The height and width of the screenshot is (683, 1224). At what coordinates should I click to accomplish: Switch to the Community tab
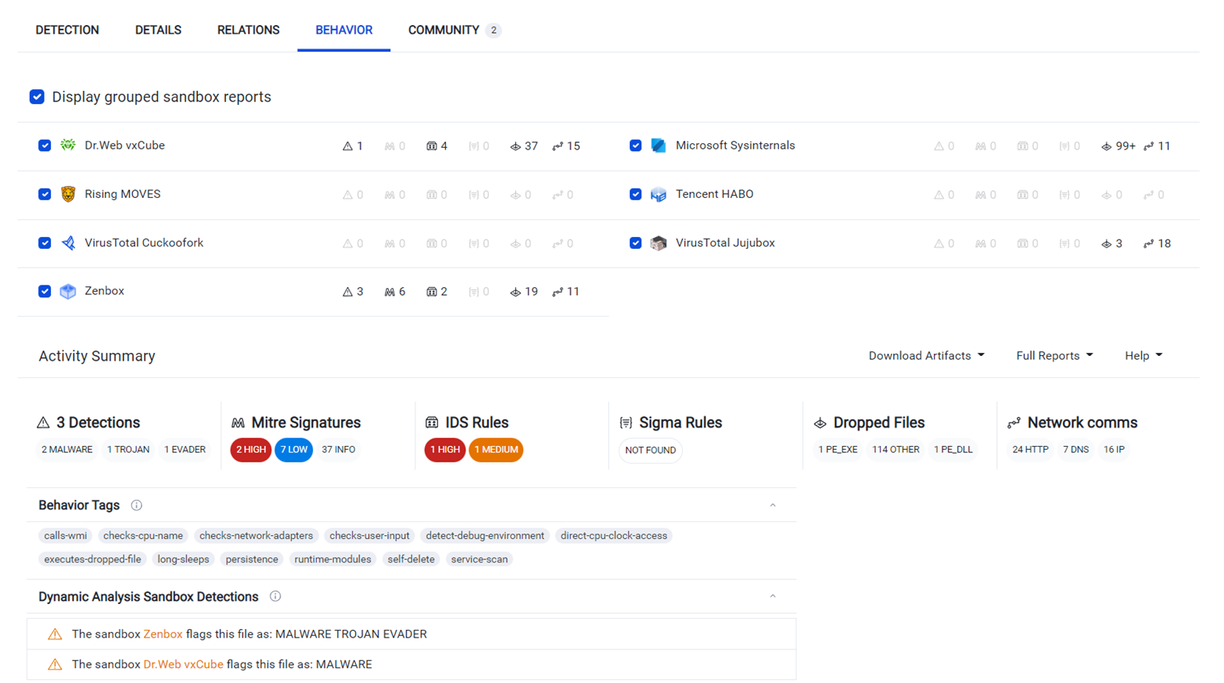(454, 30)
